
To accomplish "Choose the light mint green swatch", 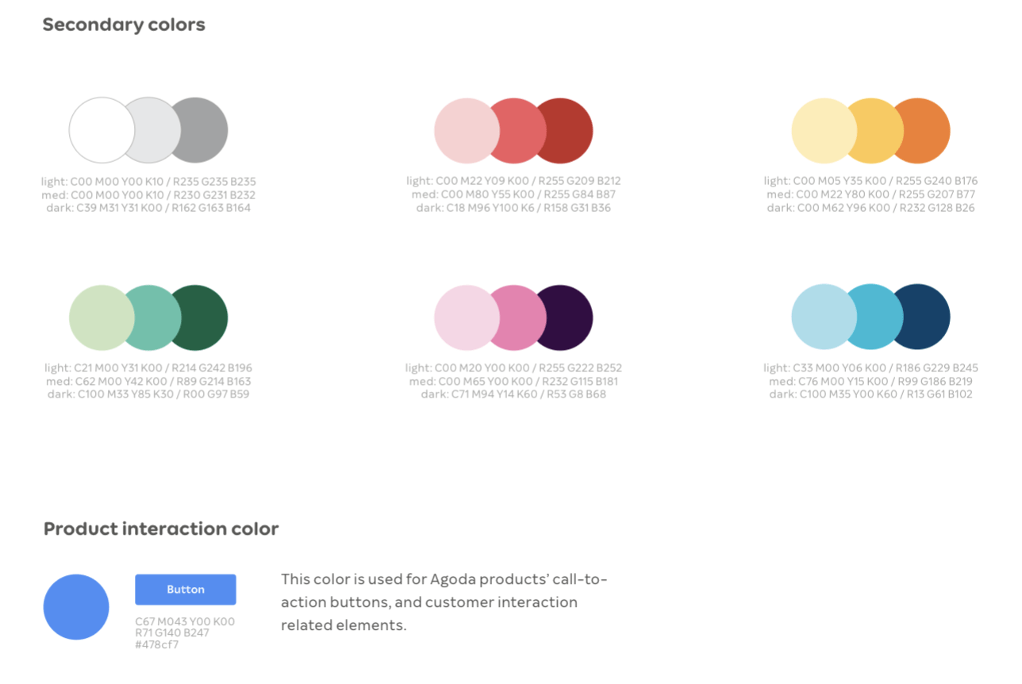I will pos(102,317).
